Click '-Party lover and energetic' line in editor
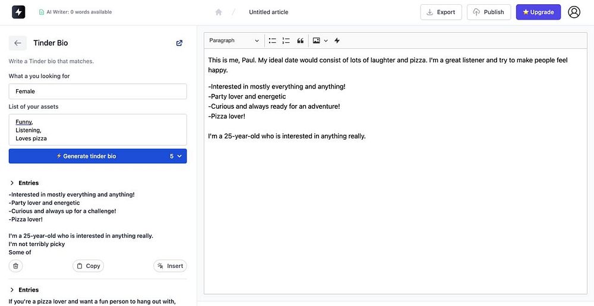The height and width of the screenshot is (306, 594). pyautogui.click(x=247, y=97)
